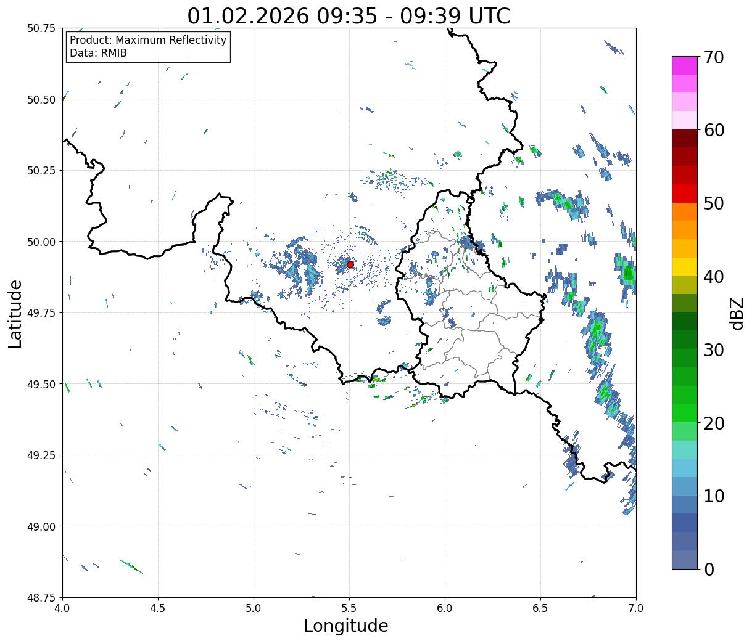Click the colorbar tick label 30
This screenshot has height=641, width=752.
tap(713, 350)
